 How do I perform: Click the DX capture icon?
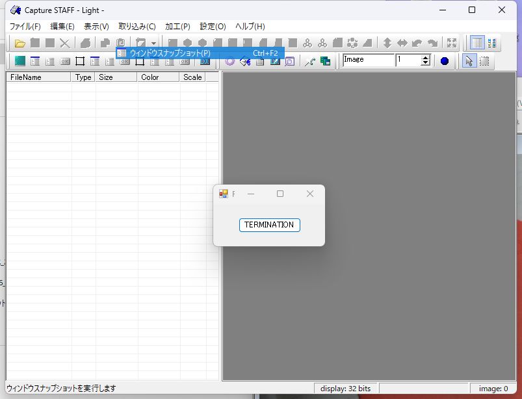[x=205, y=61]
